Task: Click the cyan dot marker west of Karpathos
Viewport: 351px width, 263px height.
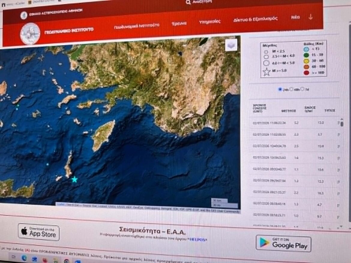Action: [x=47, y=164]
